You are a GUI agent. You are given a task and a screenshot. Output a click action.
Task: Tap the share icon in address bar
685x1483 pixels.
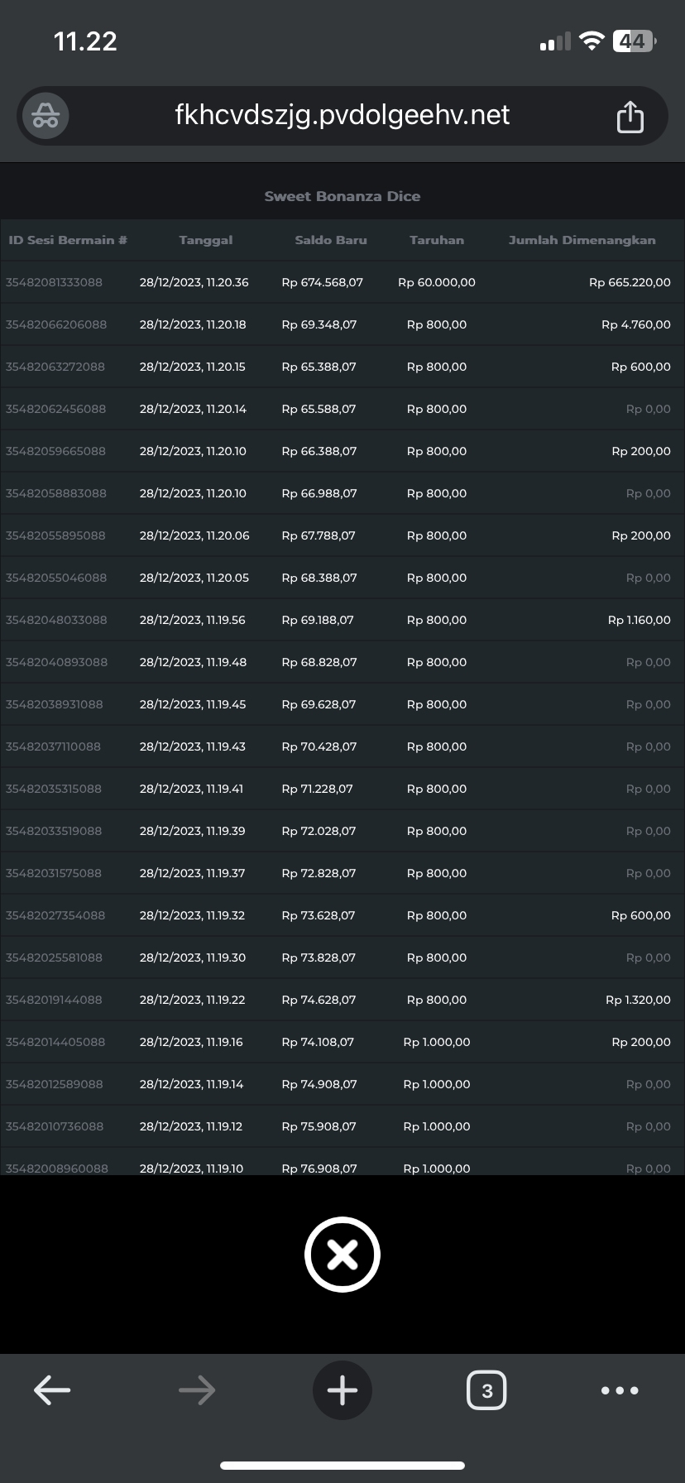click(630, 117)
